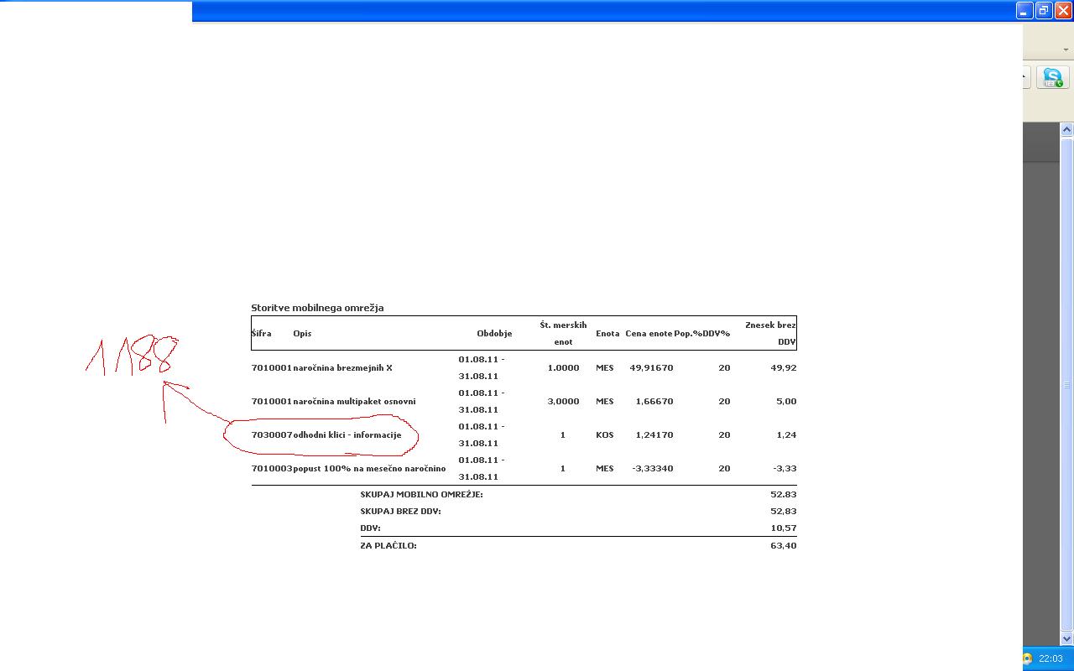Click the amount 1,24
The width and height of the screenshot is (1074, 671).
tap(786, 434)
